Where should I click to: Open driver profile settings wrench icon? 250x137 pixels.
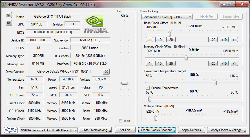(x=106, y=72)
